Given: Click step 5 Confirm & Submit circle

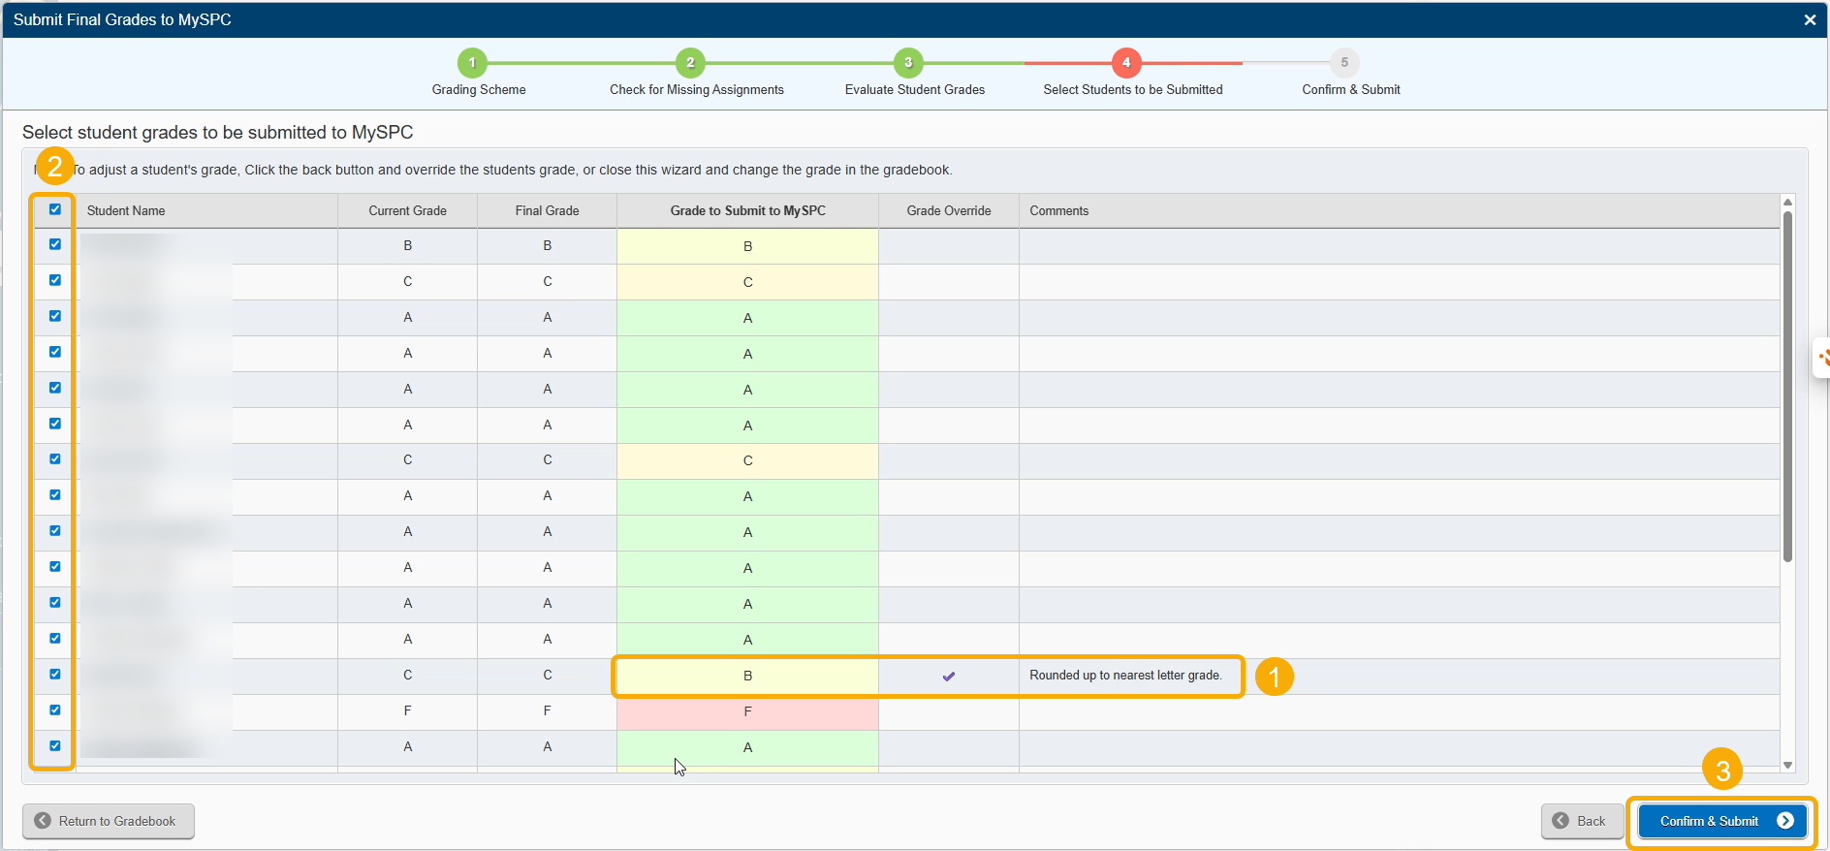Looking at the screenshot, I should pos(1344,63).
